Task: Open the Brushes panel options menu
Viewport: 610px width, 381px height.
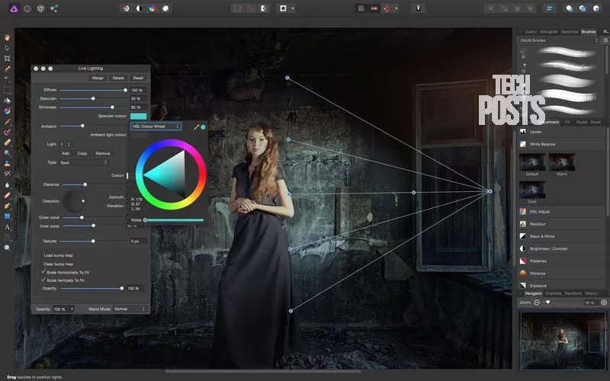Action: coord(605,31)
